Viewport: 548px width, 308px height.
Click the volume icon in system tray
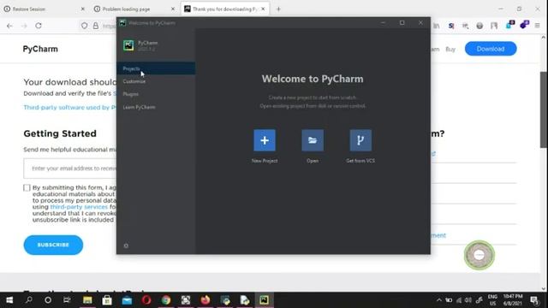[x=468, y=300]
